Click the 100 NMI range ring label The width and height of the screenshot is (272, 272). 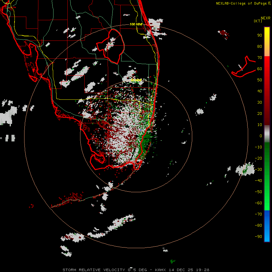click(136, 24)
